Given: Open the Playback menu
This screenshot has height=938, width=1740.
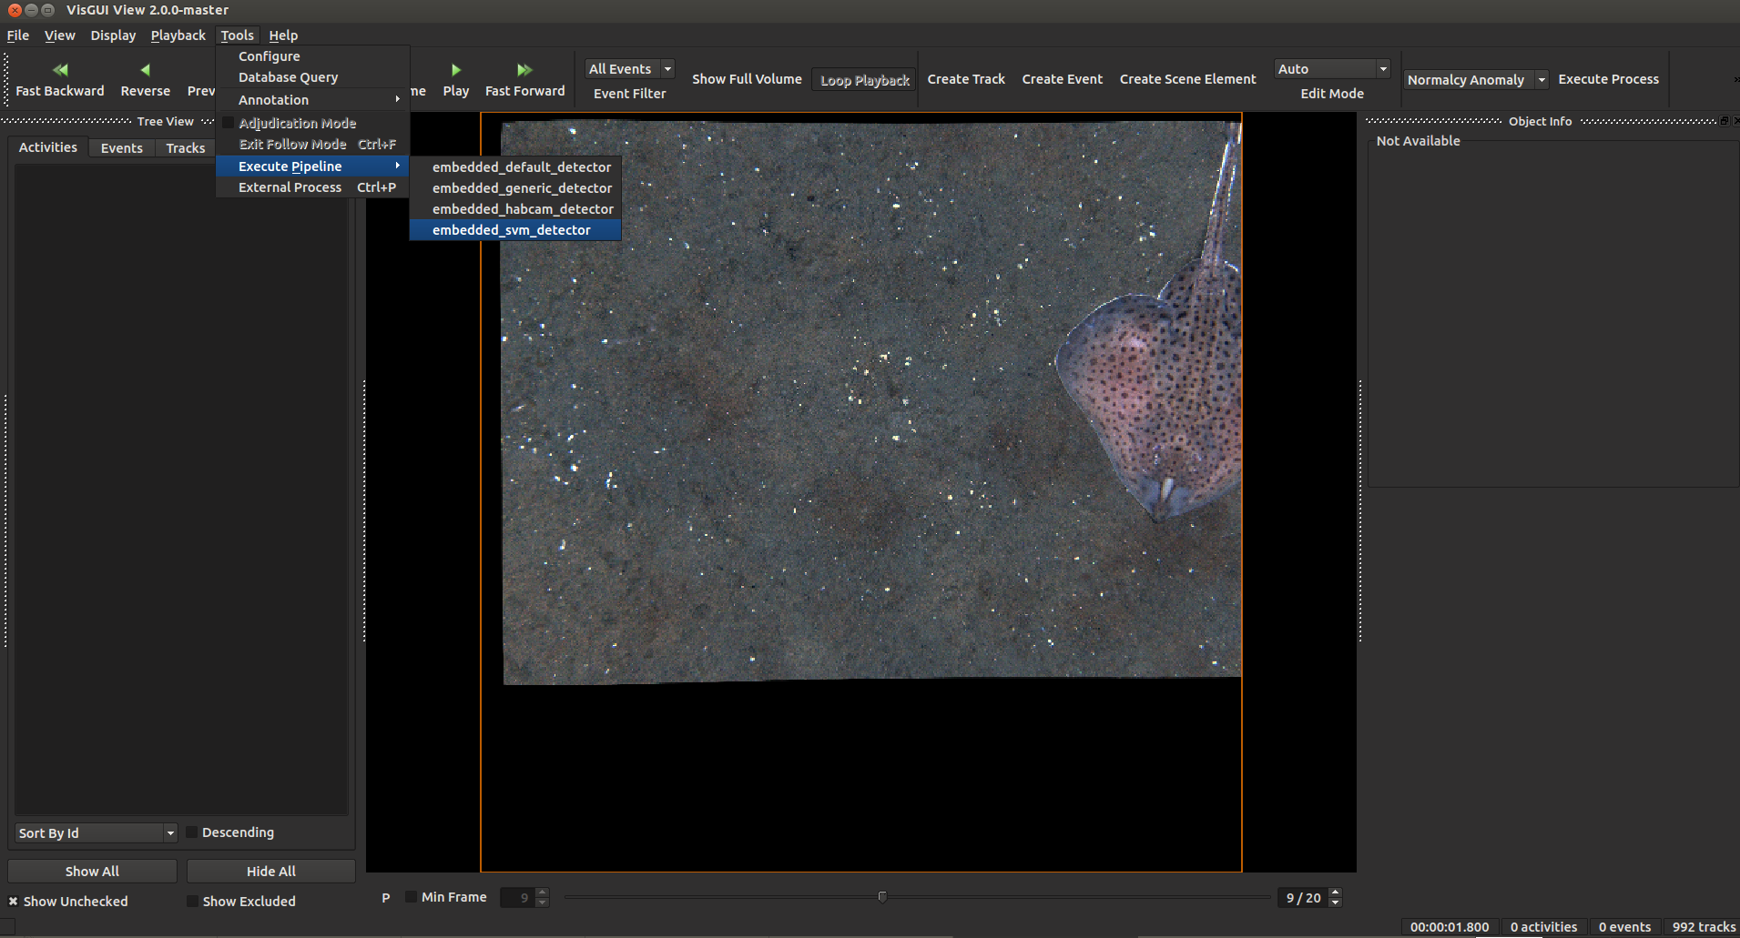Looking at the screenshot, I should pyautogui.click(x=178, y=35).
